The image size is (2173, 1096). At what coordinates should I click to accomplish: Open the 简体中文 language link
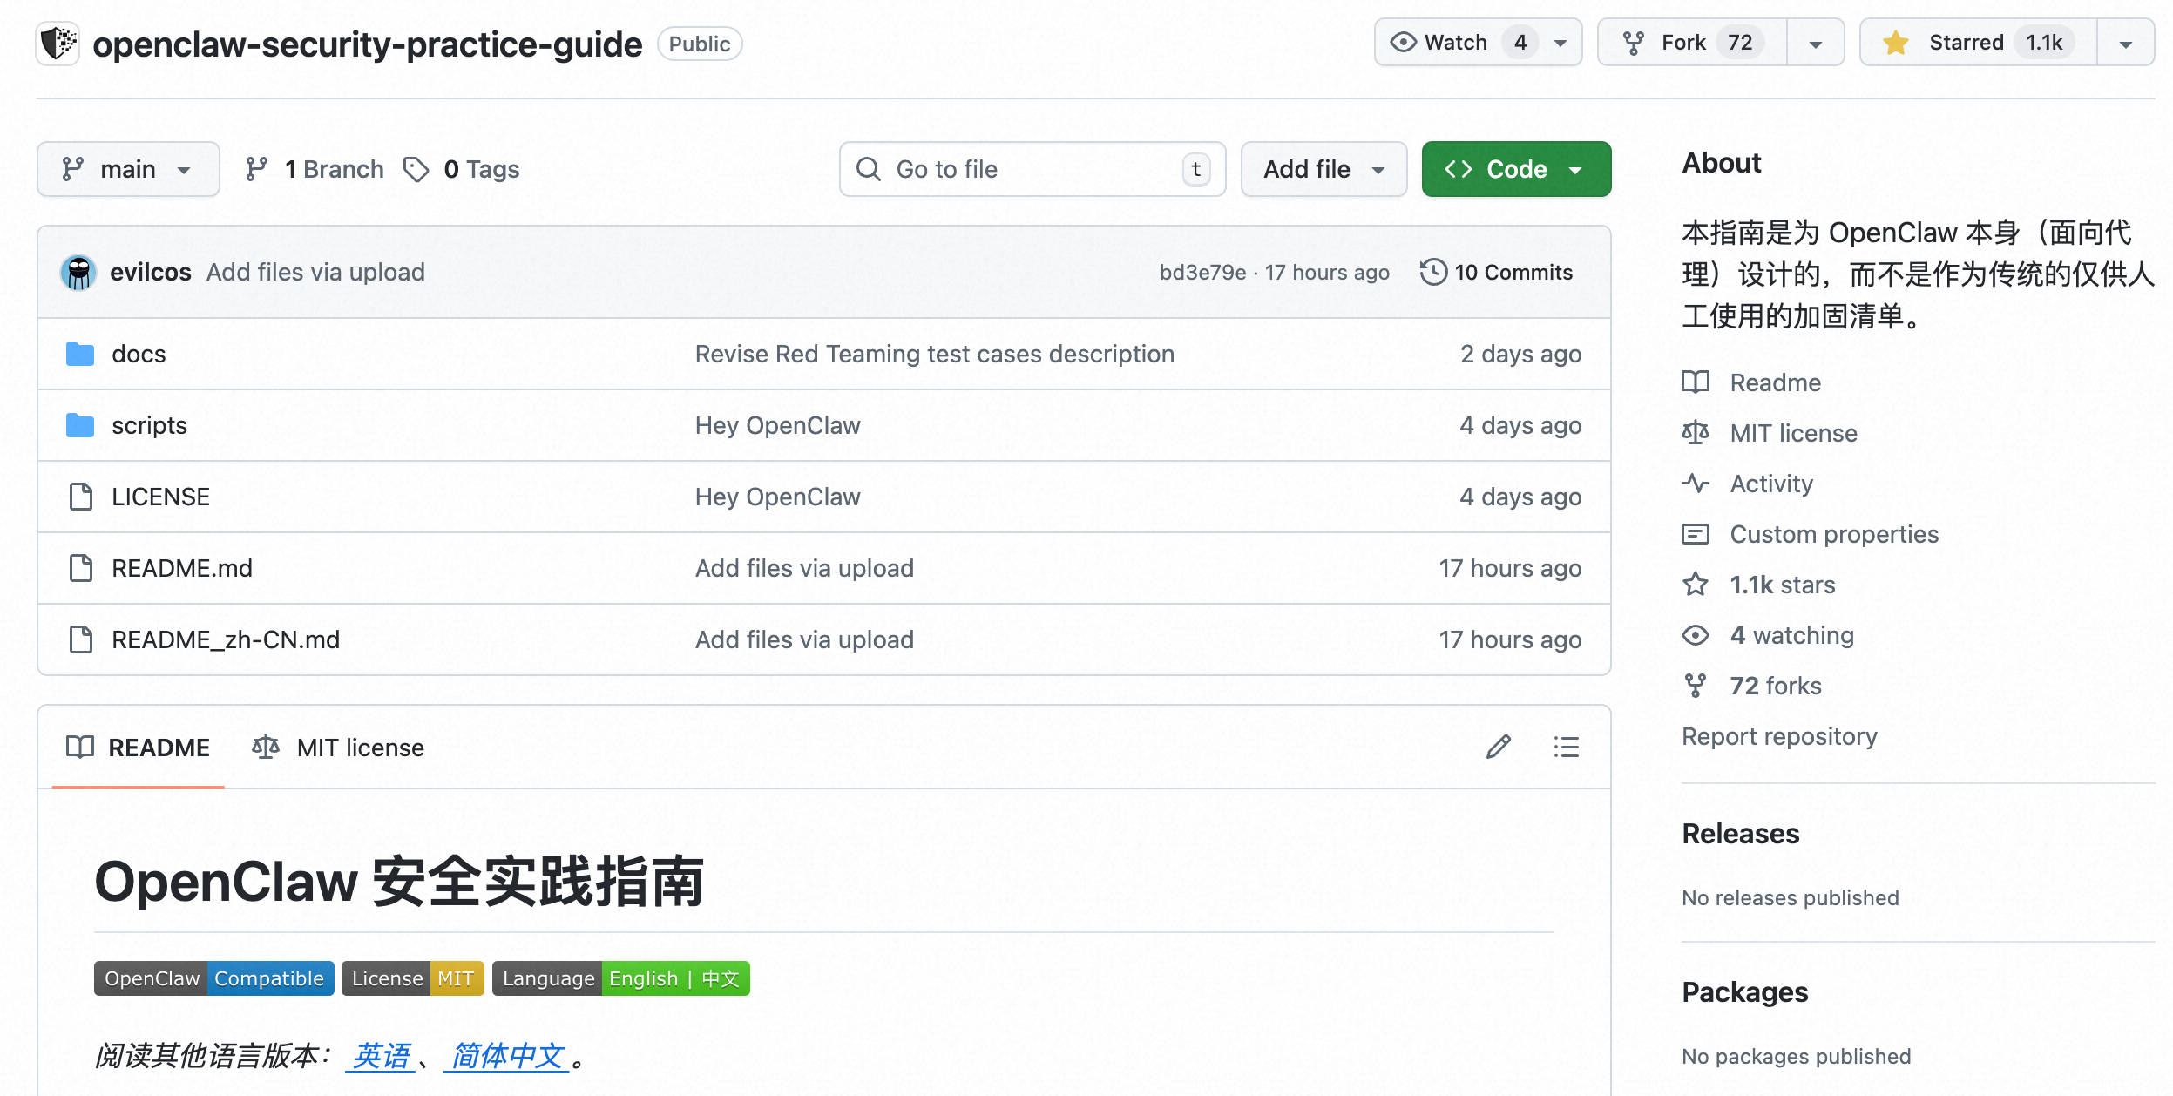pyautogui.click(x=507, y=1056)
